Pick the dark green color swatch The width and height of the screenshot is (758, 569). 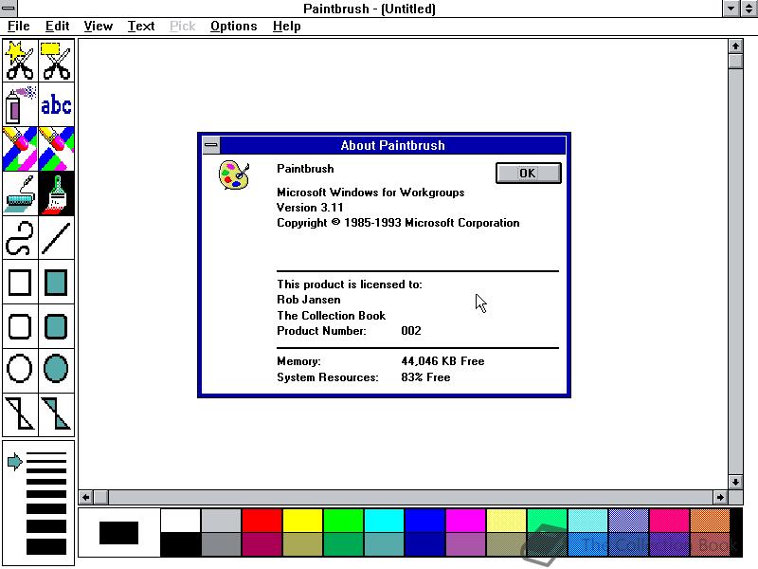click(x=343, y=543)
